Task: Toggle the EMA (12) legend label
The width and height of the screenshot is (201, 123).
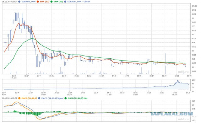Action: tap(45, 2)
